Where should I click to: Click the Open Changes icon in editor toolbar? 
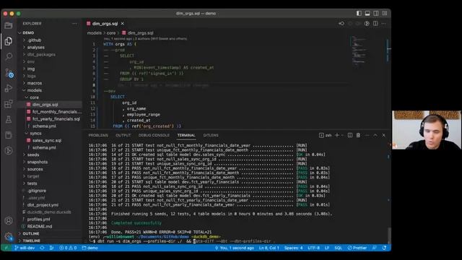point(341,24)
